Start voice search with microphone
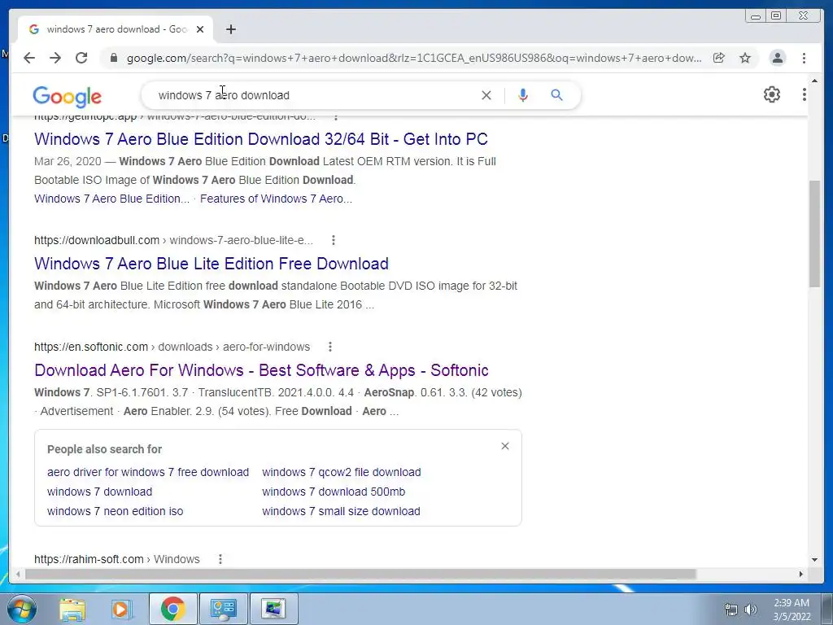833x625 pixels. point(523,95)
